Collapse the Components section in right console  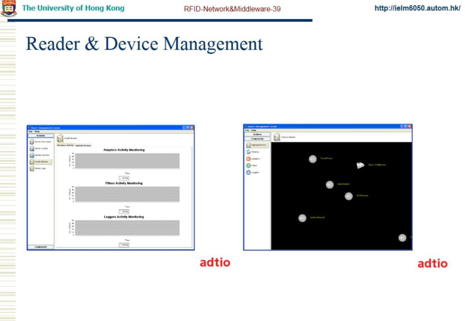pyautogui.click(x=257, y=139)
